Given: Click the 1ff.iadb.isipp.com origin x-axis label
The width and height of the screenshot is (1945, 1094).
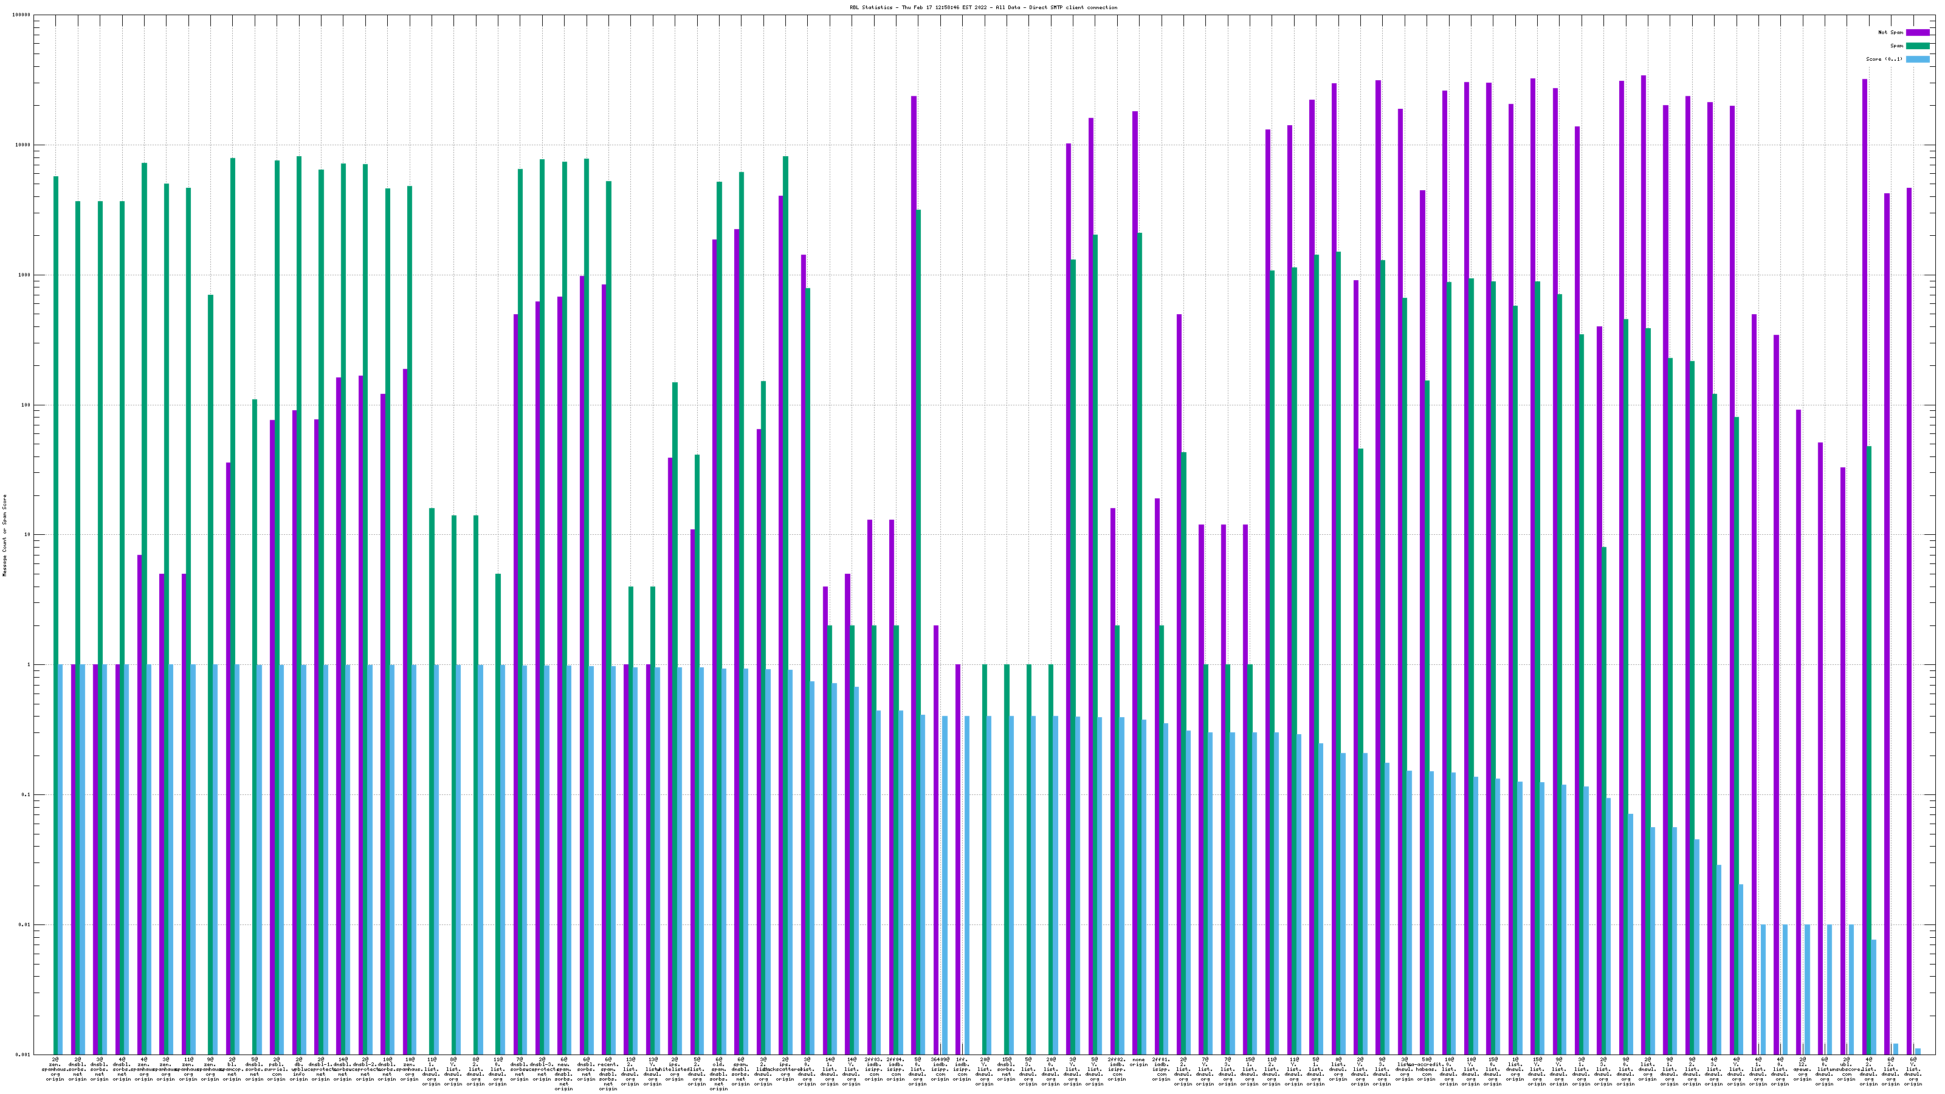Looking at the screenshot, I should [961, 1068].
